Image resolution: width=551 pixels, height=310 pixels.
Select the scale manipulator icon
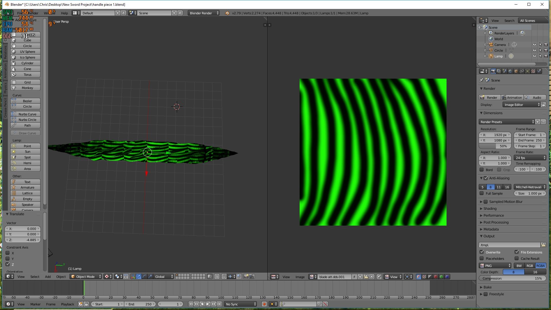(150, 276)
